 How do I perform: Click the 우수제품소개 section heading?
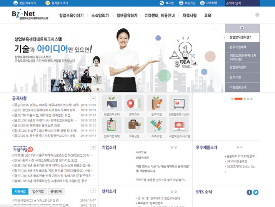click(x=206, y=148)
